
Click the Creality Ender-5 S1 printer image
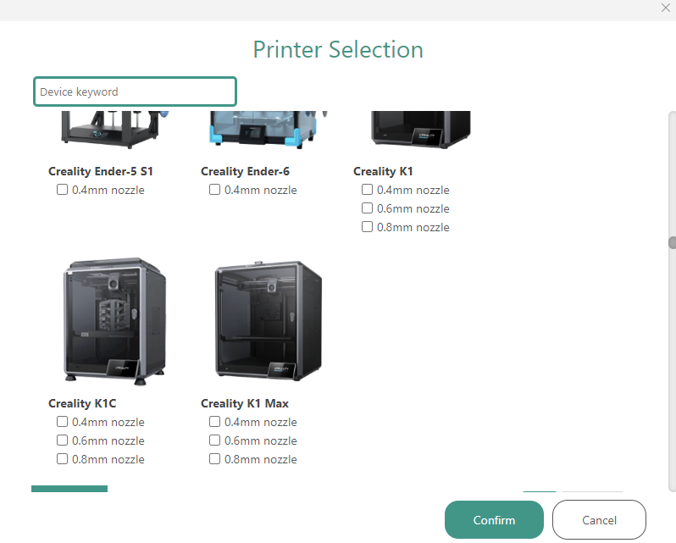click(x=114, y=130)
